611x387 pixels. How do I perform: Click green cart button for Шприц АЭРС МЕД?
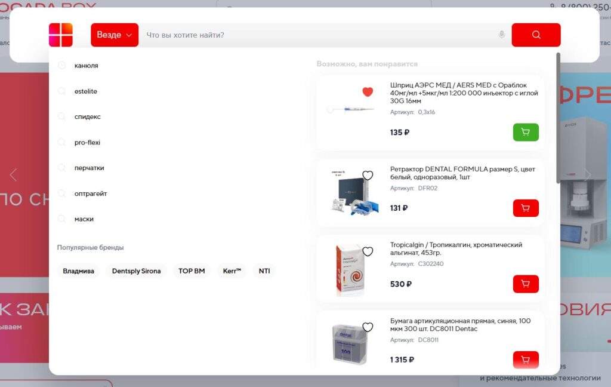click(x=526, y=132)
